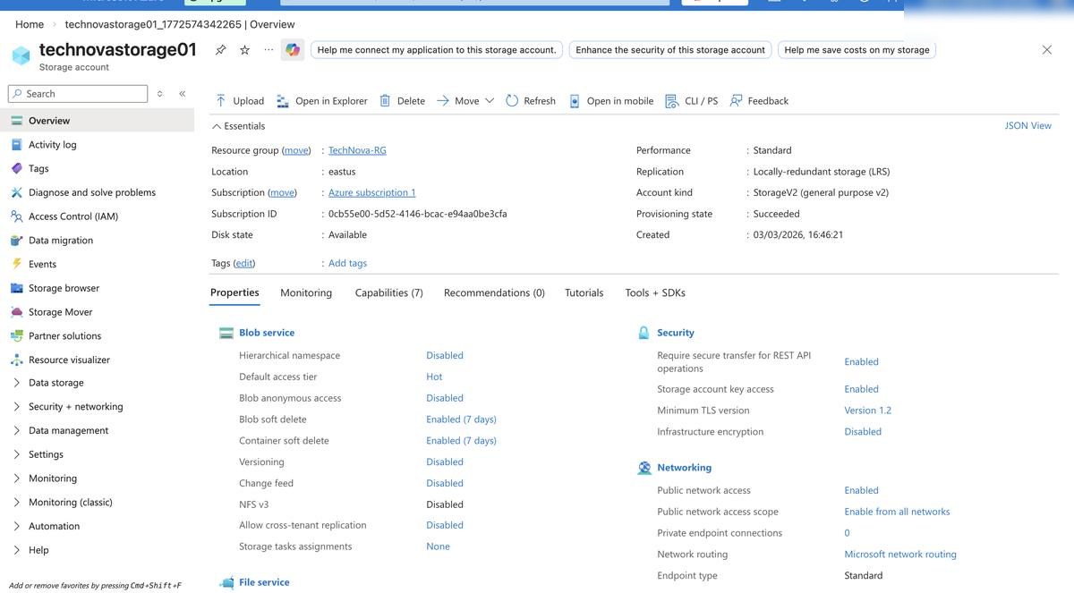Collapse the sidebar menu with double chevron

coord(182,93)
